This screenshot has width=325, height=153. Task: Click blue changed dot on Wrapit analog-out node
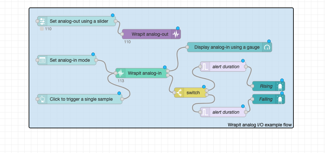pos(177,28)
